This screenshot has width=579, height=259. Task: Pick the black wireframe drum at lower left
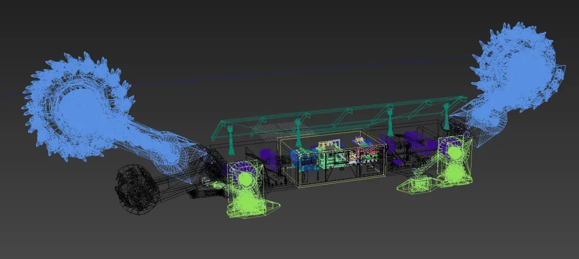(137, 189)
